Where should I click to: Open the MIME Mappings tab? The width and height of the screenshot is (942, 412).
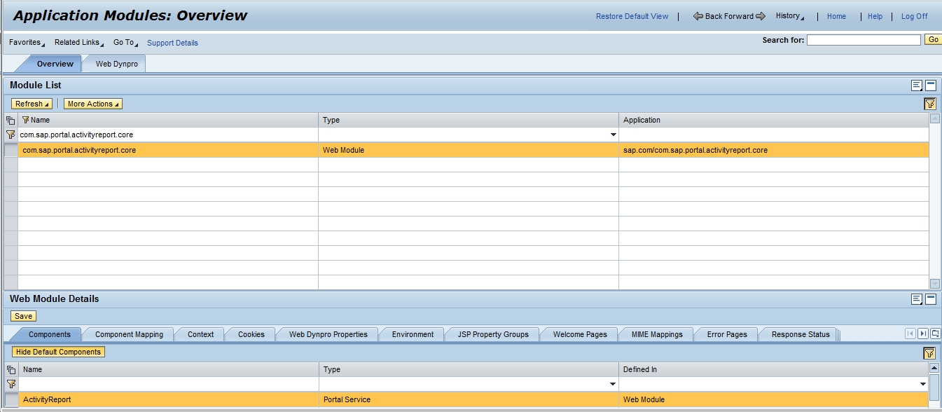coord(657,334)
